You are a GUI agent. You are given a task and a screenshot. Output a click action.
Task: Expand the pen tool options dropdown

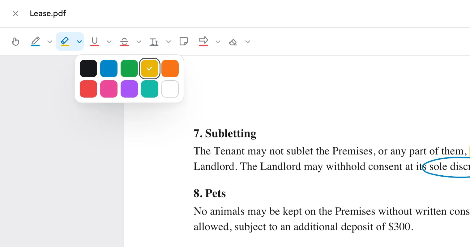click(x=49, y=42)
